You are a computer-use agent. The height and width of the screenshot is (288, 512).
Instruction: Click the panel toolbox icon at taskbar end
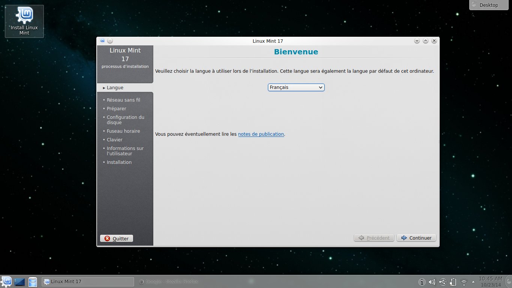coord(508,282)
